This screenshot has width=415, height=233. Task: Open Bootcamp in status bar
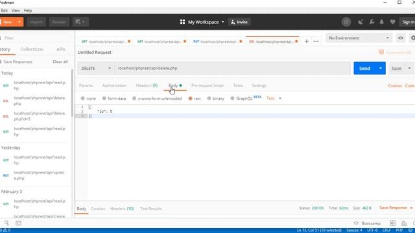(x=367, y=223)
